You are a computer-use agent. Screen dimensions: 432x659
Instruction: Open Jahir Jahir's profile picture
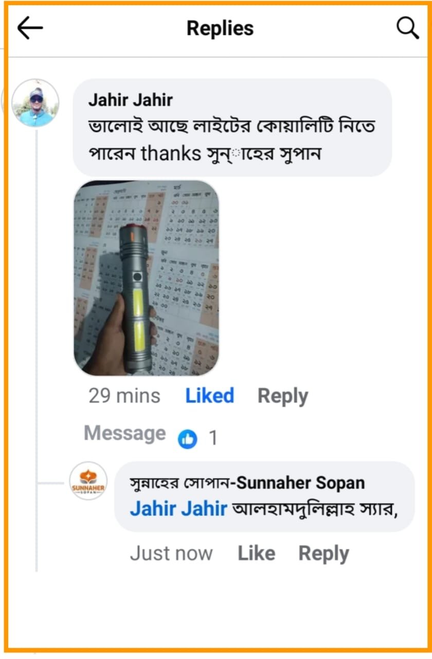click(35, 103)
